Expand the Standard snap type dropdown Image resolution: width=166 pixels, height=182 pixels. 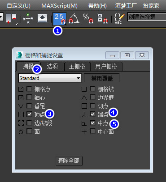click(x=50, y=78)
